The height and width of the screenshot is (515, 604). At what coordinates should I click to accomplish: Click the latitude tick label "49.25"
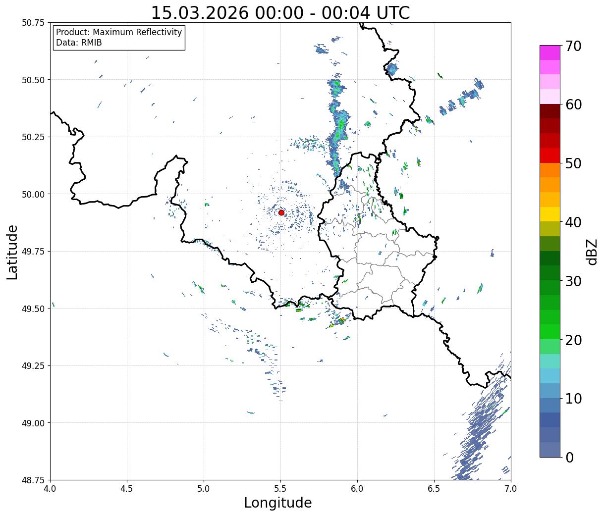[x=33, y=365]
